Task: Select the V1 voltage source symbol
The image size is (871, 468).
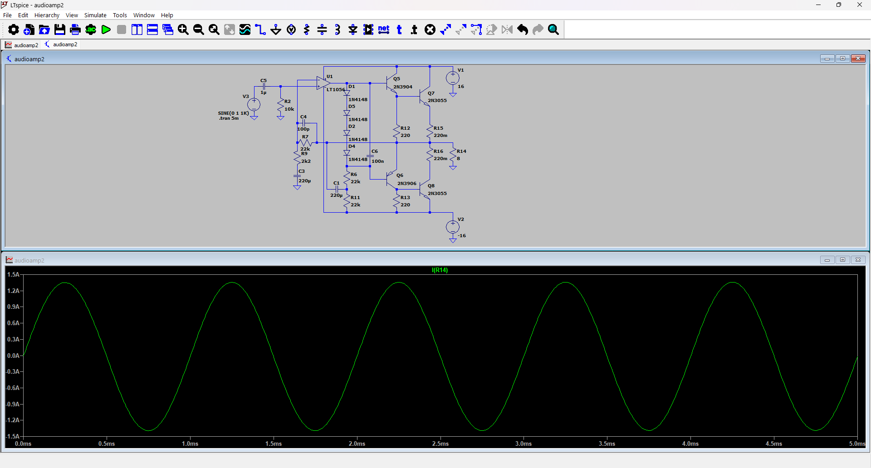Action: coord(452,78)
